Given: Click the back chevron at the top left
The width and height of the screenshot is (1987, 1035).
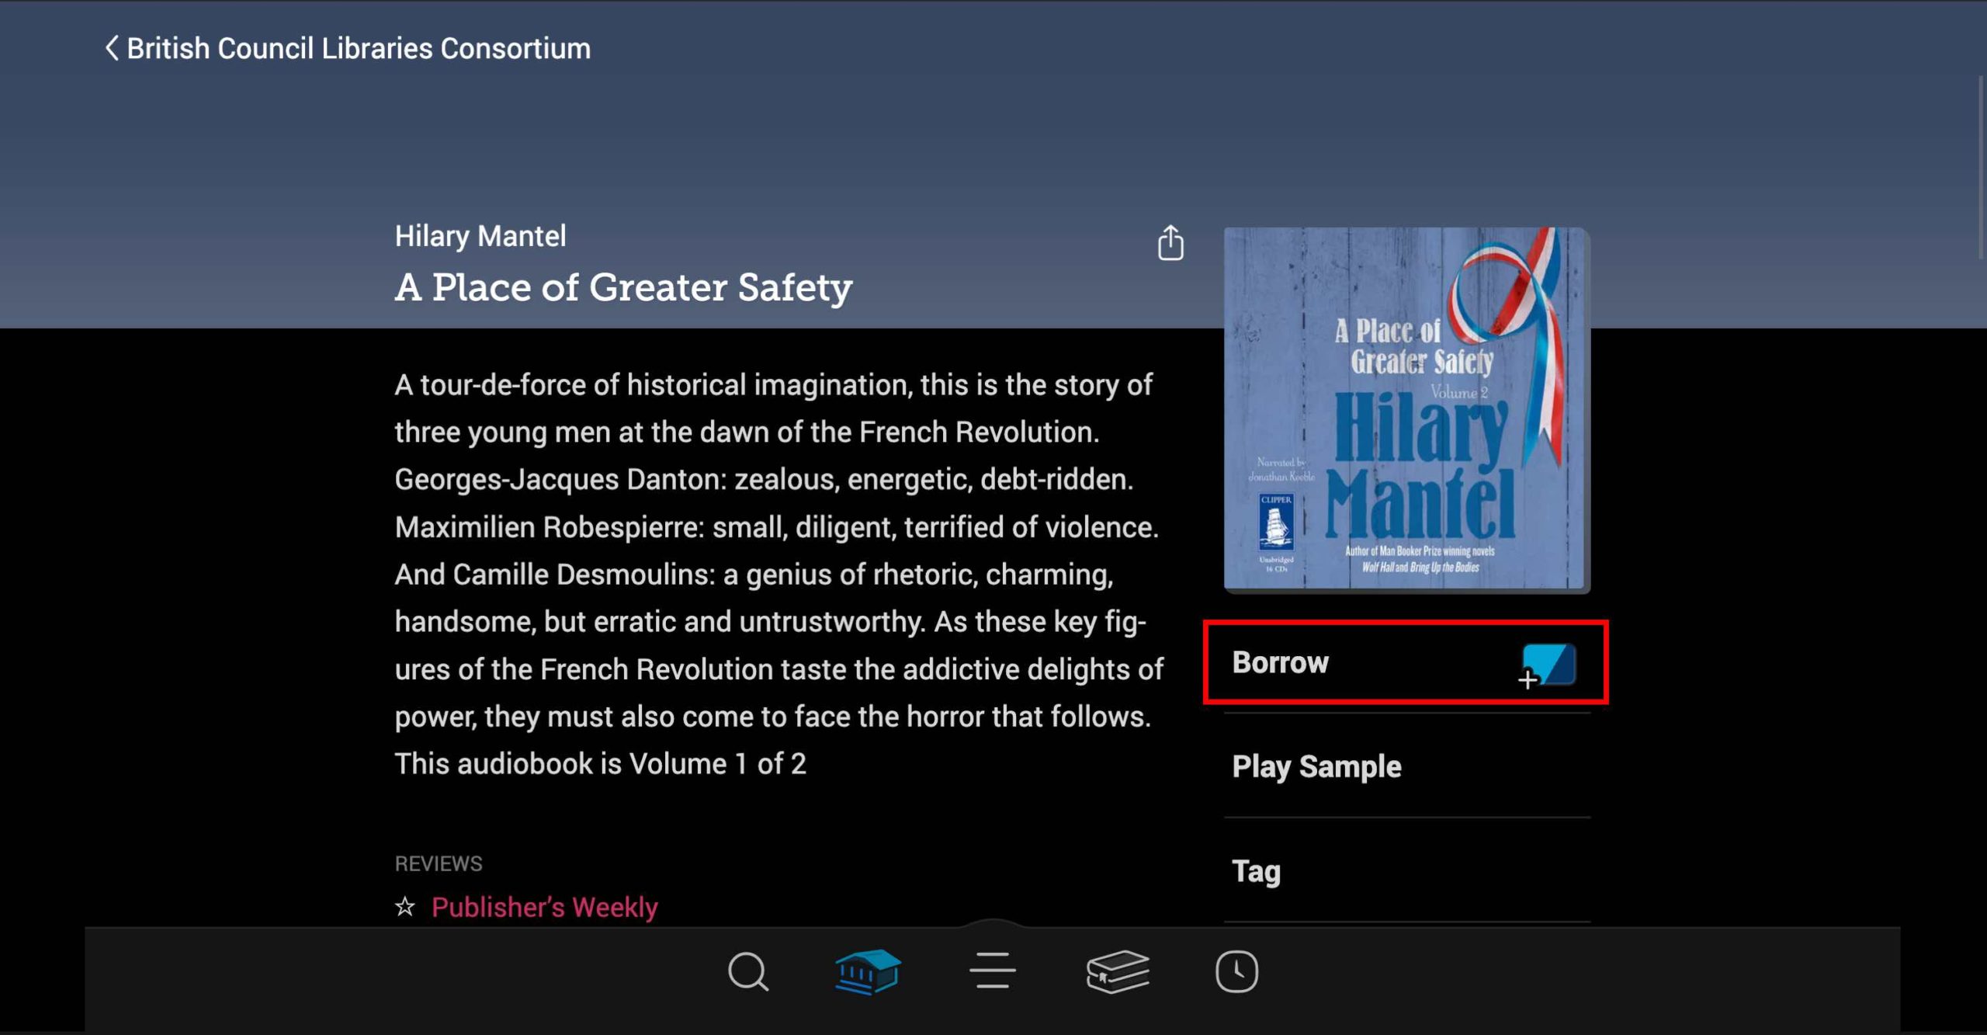Looking at the screenshot, I should tap(113, 48).
